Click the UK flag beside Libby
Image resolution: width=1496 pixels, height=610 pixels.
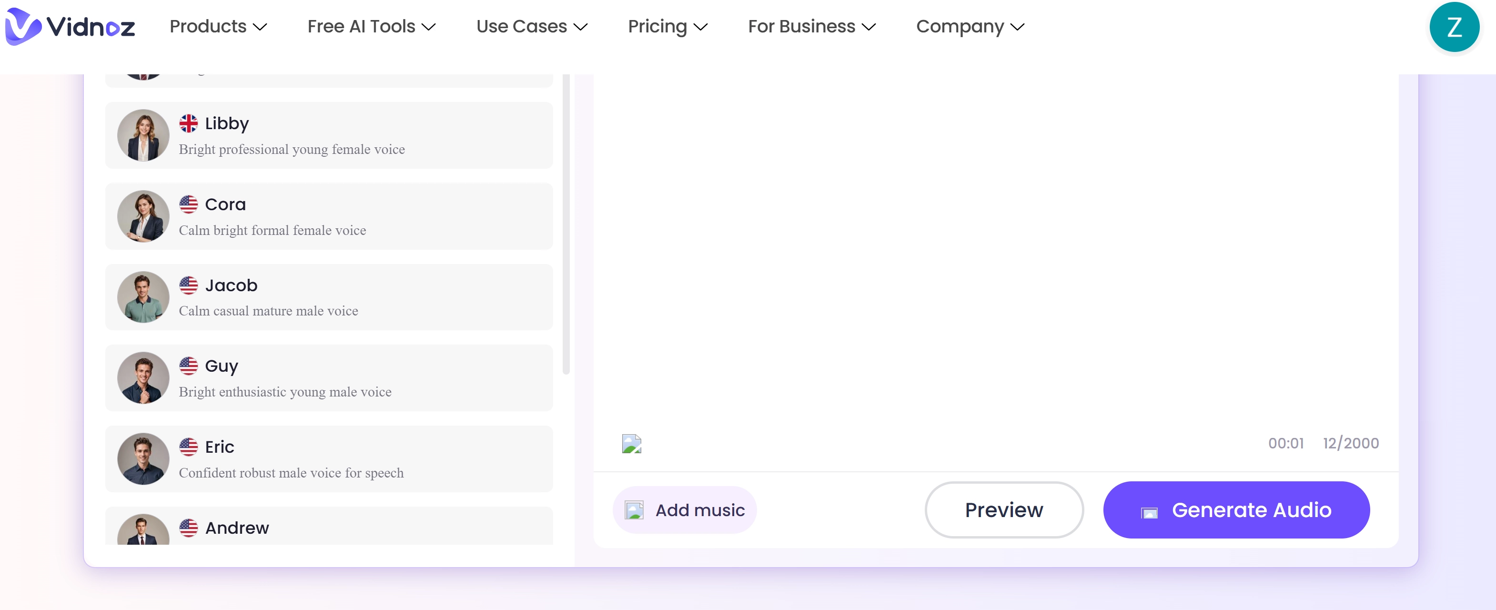(x=188, y=122)
